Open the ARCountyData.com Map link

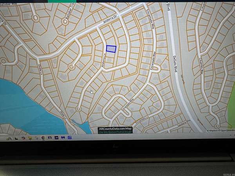click(x=115, y=128)
